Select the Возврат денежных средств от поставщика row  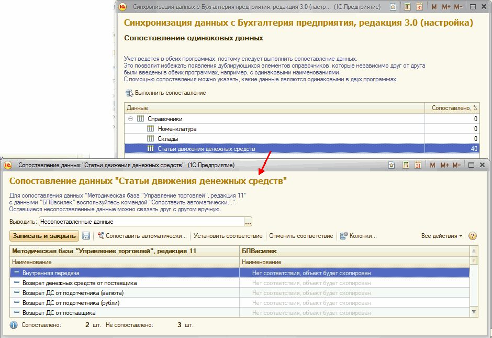(240, 283)
